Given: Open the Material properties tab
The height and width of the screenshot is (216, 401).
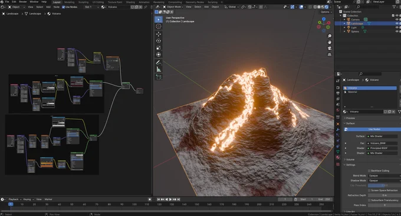Looking at the screenshot, I should [338, 158].
